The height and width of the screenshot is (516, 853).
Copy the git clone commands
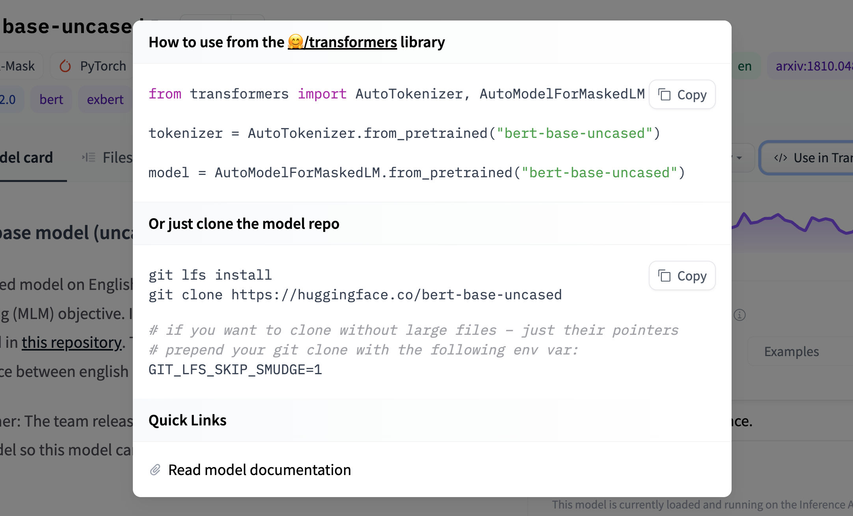tap(682, 276)
